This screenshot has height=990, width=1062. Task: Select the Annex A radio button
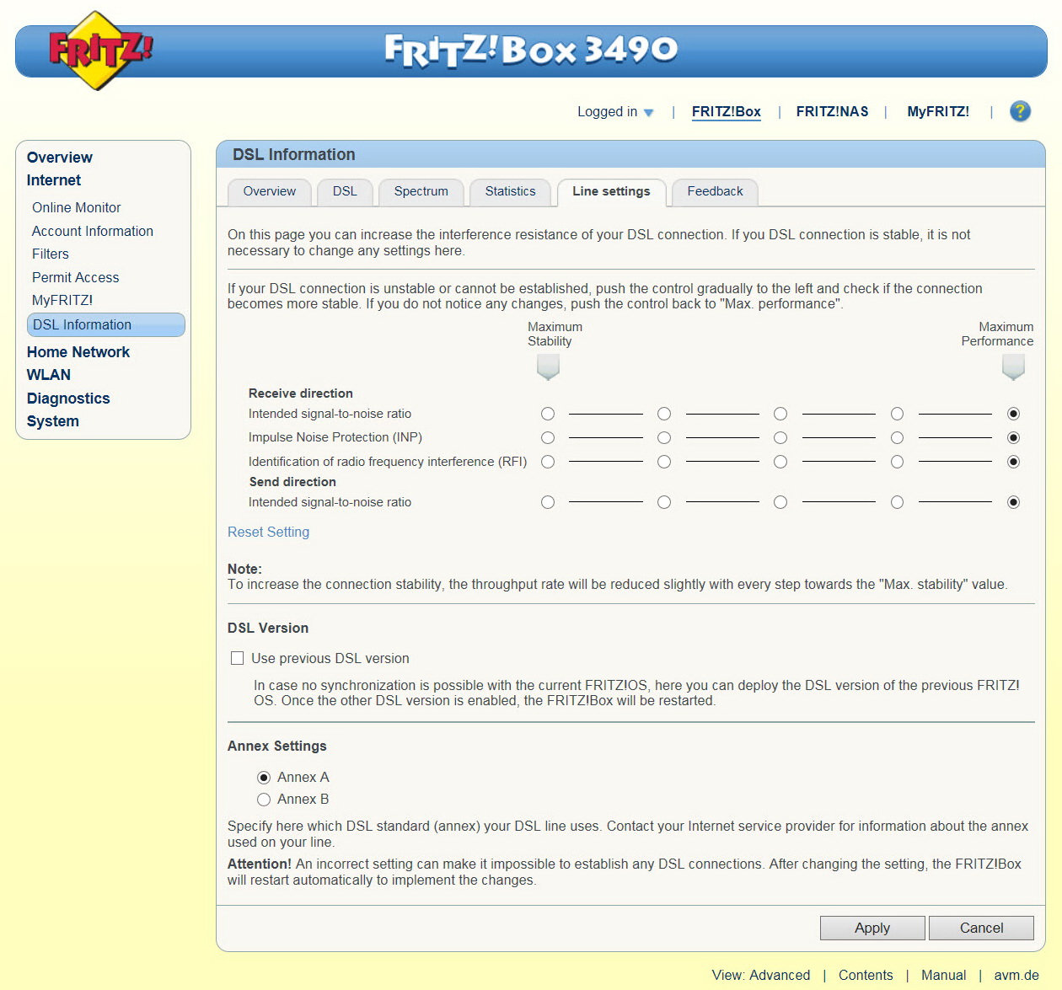point(264,778)
